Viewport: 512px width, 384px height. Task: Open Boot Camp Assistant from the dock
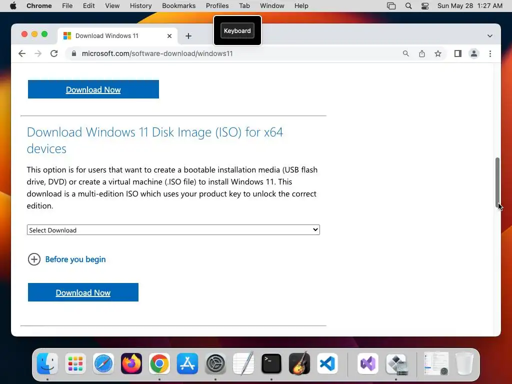pos(396,363)
